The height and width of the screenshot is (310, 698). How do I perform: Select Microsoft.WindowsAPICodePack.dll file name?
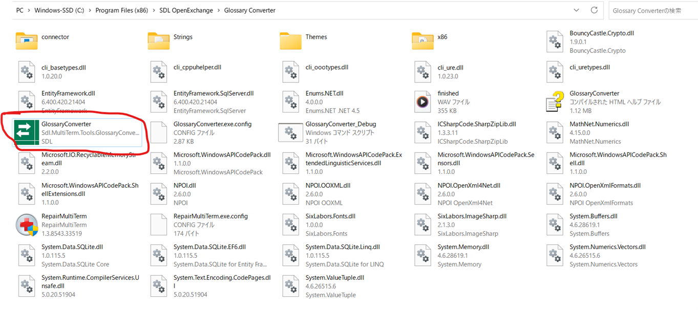[x=222, y=155]
